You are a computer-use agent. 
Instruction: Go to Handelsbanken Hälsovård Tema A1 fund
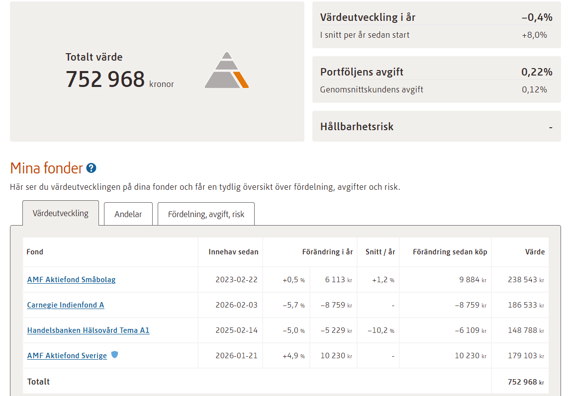click(88, 330)
